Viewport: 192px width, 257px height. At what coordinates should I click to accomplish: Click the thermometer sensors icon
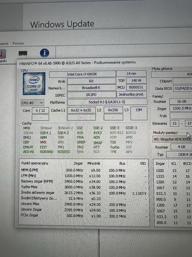(x=2, y=54)
